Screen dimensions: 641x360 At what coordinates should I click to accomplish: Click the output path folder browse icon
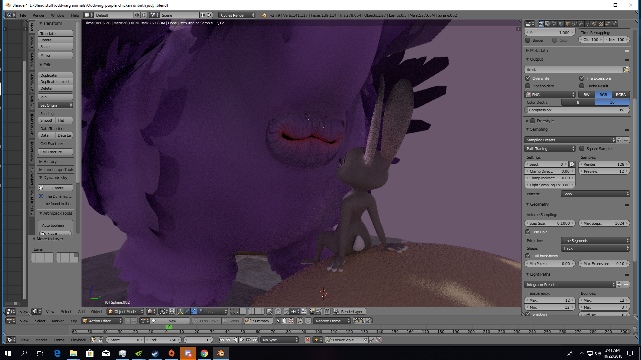(626, 69)
